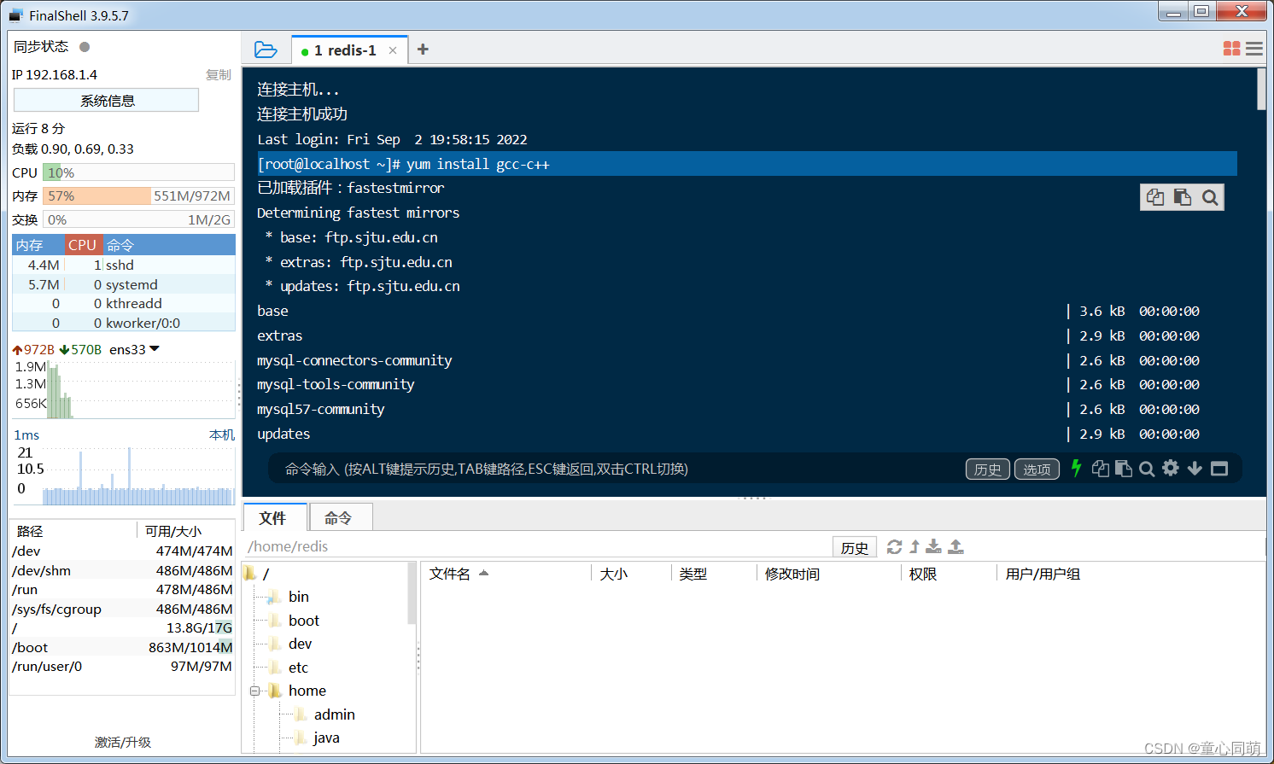Add a new session tab with plus
Screen dimensions: 1274x764
[x=423, y=50]
